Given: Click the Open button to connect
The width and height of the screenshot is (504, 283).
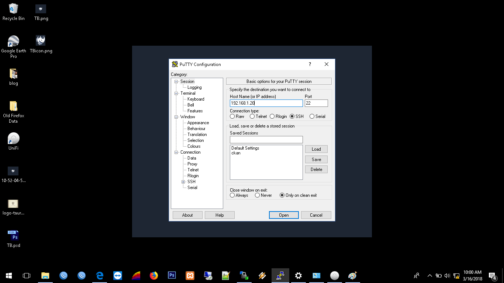Looking at the screenshot, I should click(x=284, y=215).
